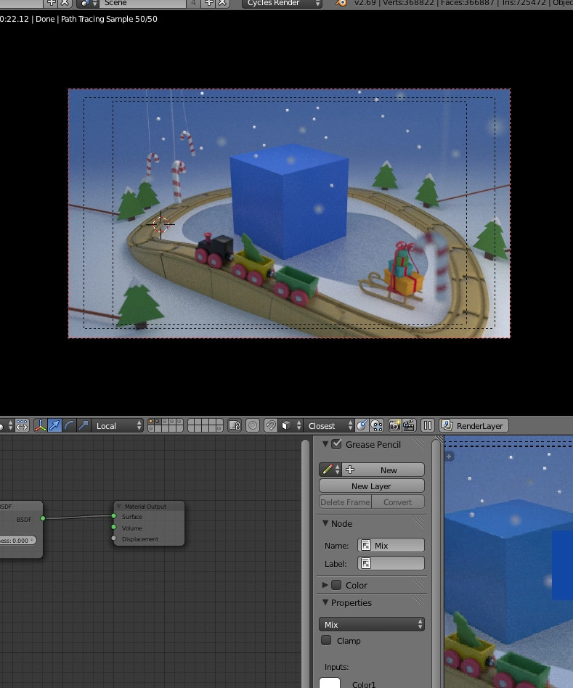Click the node Label field
The height and width of the screenshot is (688, 573).
[391, 563]
